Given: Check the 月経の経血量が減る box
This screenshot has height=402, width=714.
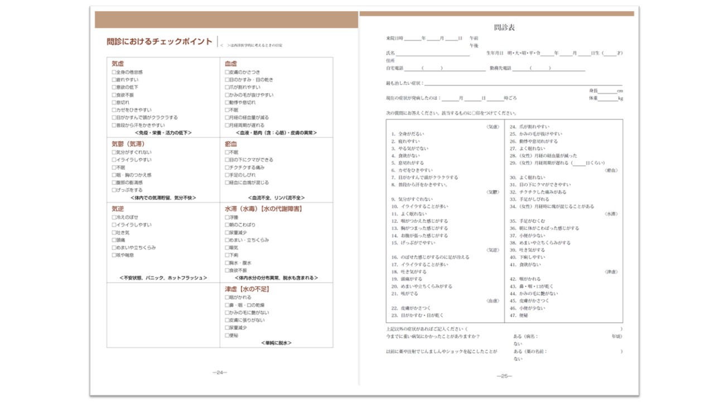Looking at the screenshot, I should (x=226, y=118).
